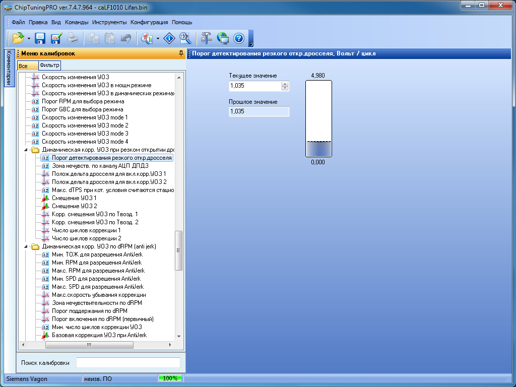
Task: Click the Поиск калибровки search field
Action: [x=128, y=363]
